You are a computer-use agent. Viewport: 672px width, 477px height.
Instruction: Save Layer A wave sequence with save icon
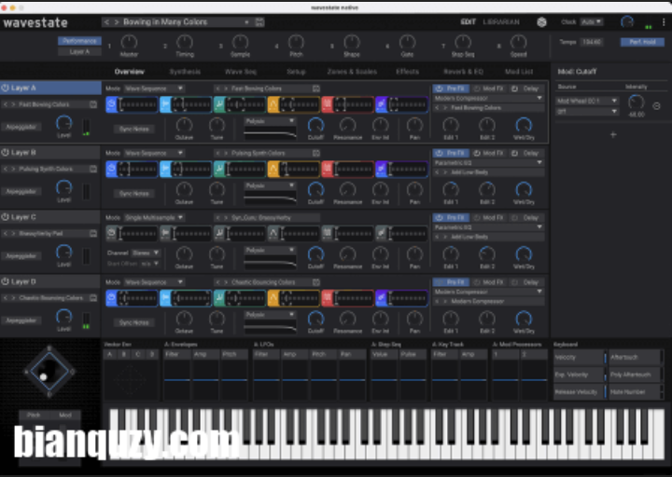coord(315,89)
